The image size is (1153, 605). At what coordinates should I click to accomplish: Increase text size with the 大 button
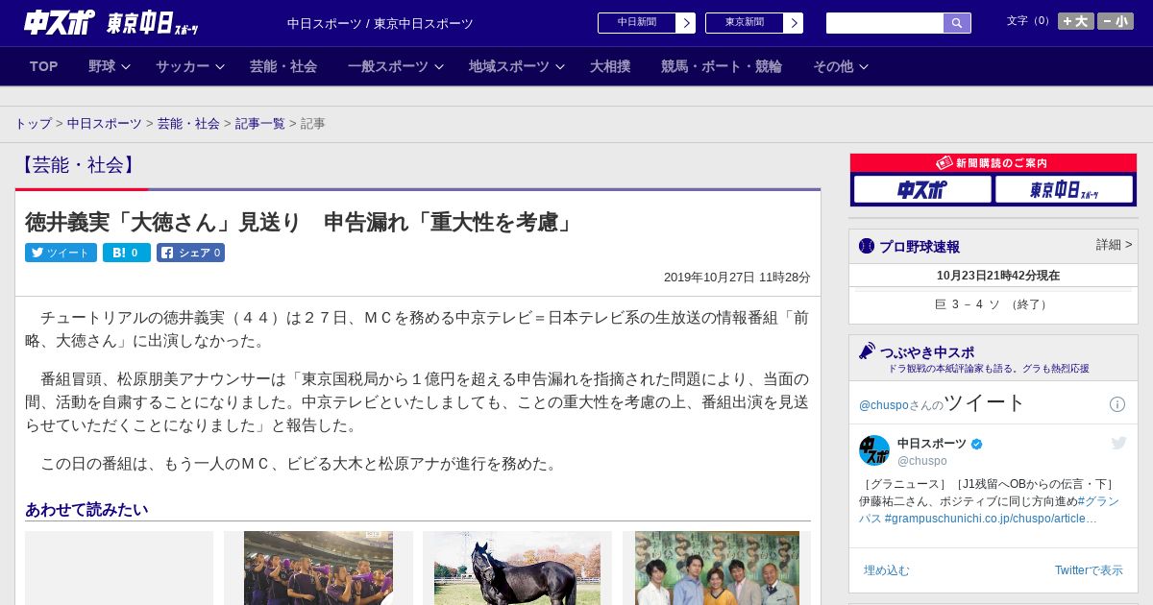[1075, 21]
